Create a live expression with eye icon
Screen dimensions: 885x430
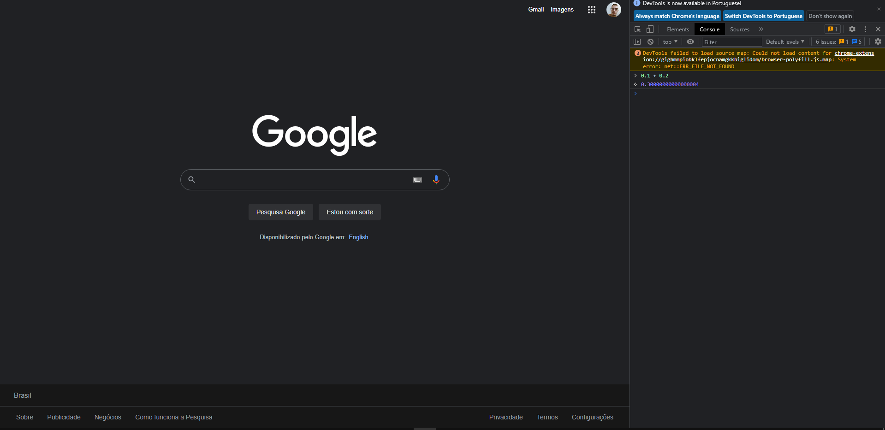click(690, 41)
